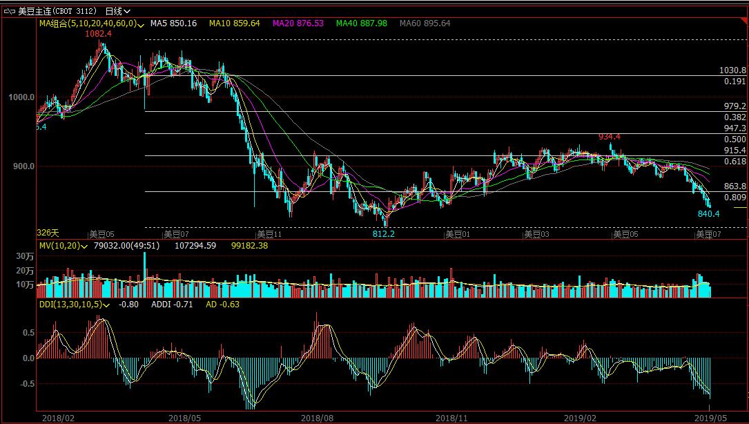
Task: Click the 1082.4 high price marker
Action: pos(98,34)
